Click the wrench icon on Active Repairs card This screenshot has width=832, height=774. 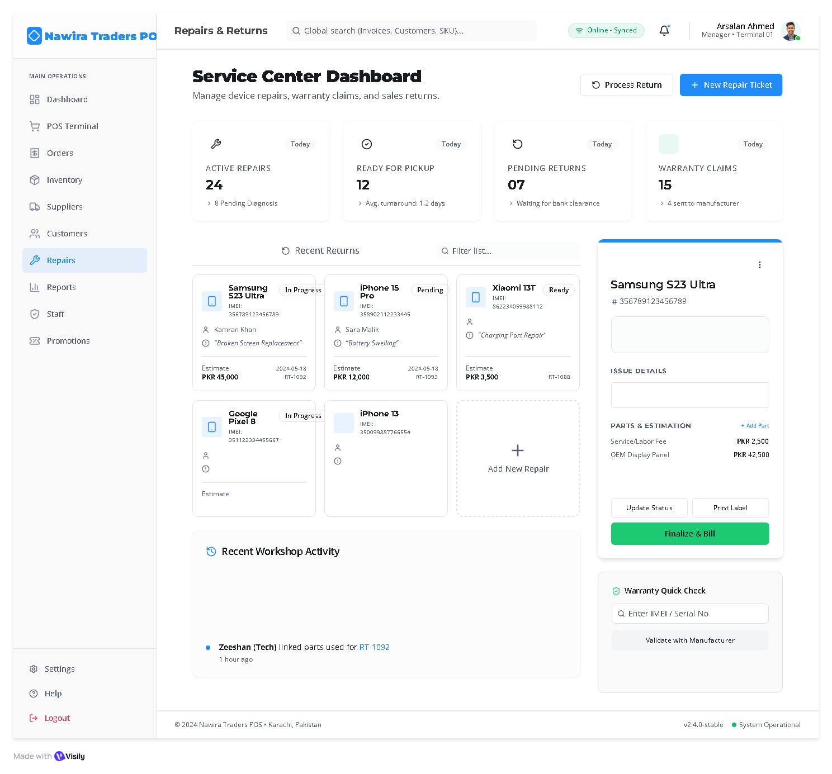(216, 144)
